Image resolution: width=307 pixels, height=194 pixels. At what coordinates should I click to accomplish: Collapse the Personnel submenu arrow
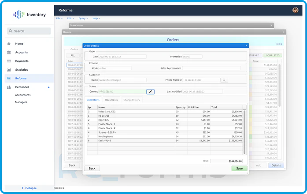[x=48, y=87]
